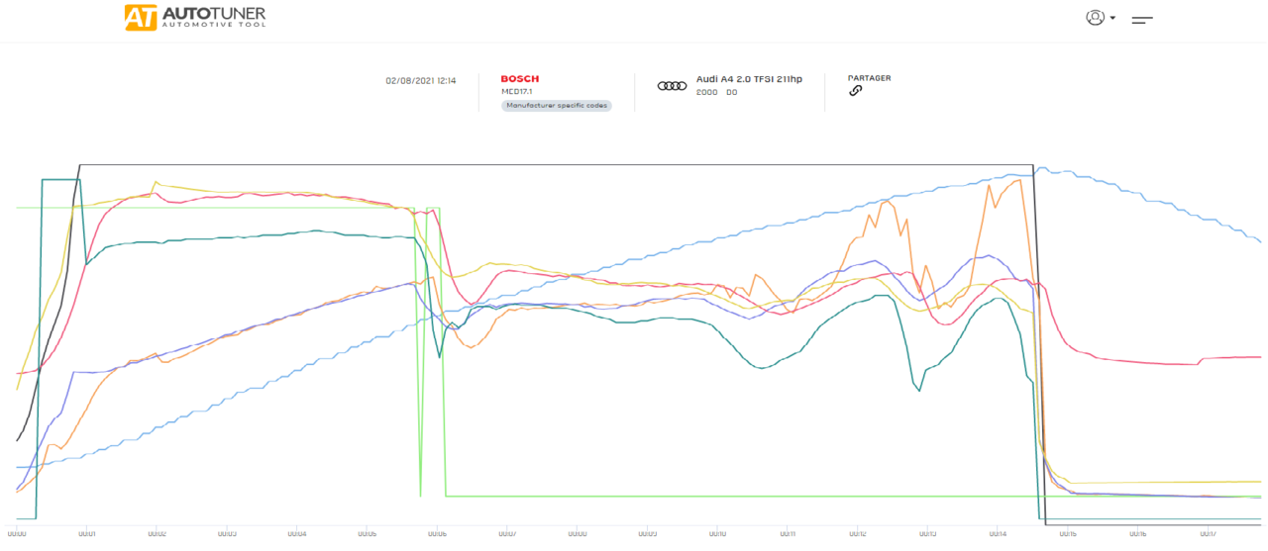Click the orange curve's highest peak
This screenshot has width=1268, height=551.
1018,179
